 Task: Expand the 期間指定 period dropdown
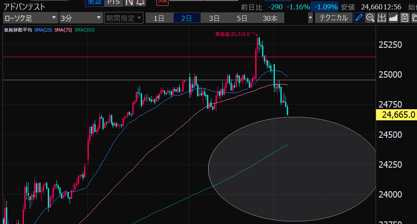pyautogui.click(x=122, y=18)
